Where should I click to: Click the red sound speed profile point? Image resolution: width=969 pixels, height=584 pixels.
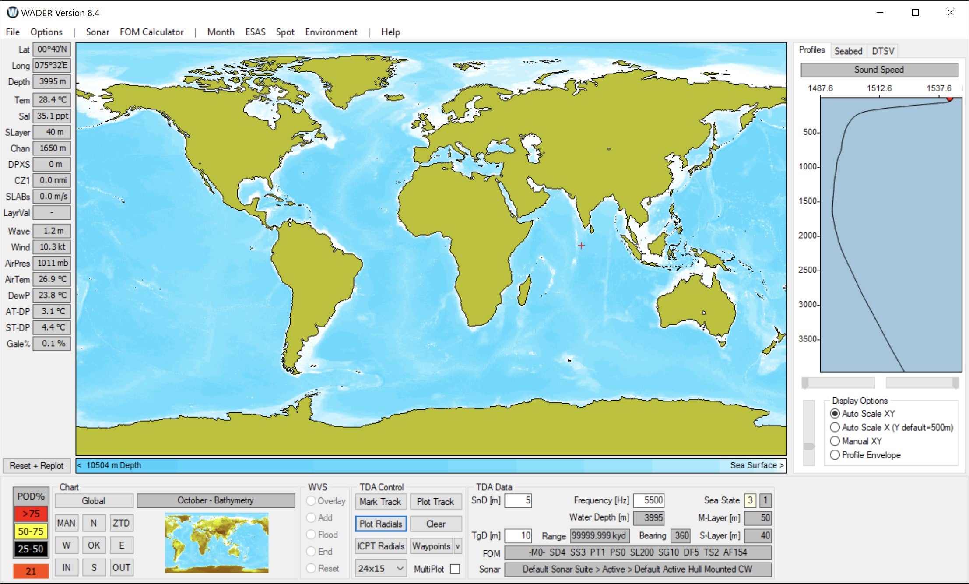pyautogui.click(x=949, y=99)
